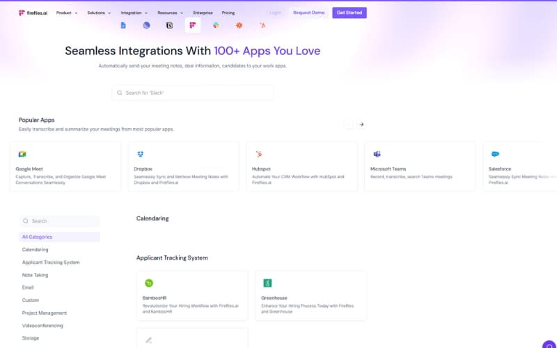
Task: Click the Greenhouse green icon
Action: (267, 283)
